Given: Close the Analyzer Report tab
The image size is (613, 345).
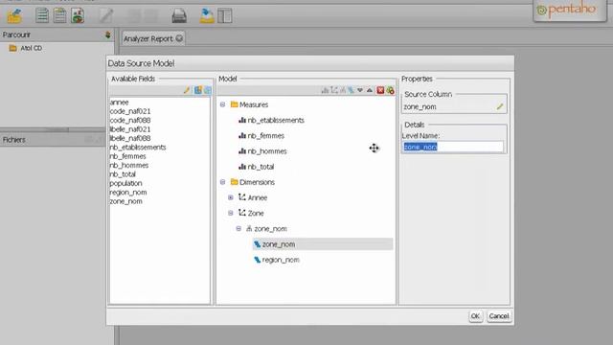Looking at the screenshot, I should 179,38.
